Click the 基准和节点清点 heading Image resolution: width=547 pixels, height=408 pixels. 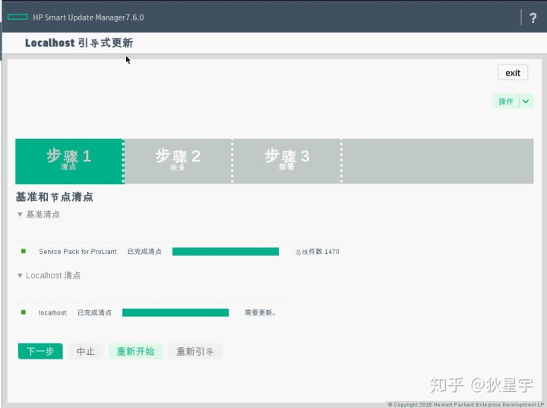(55, 196)
